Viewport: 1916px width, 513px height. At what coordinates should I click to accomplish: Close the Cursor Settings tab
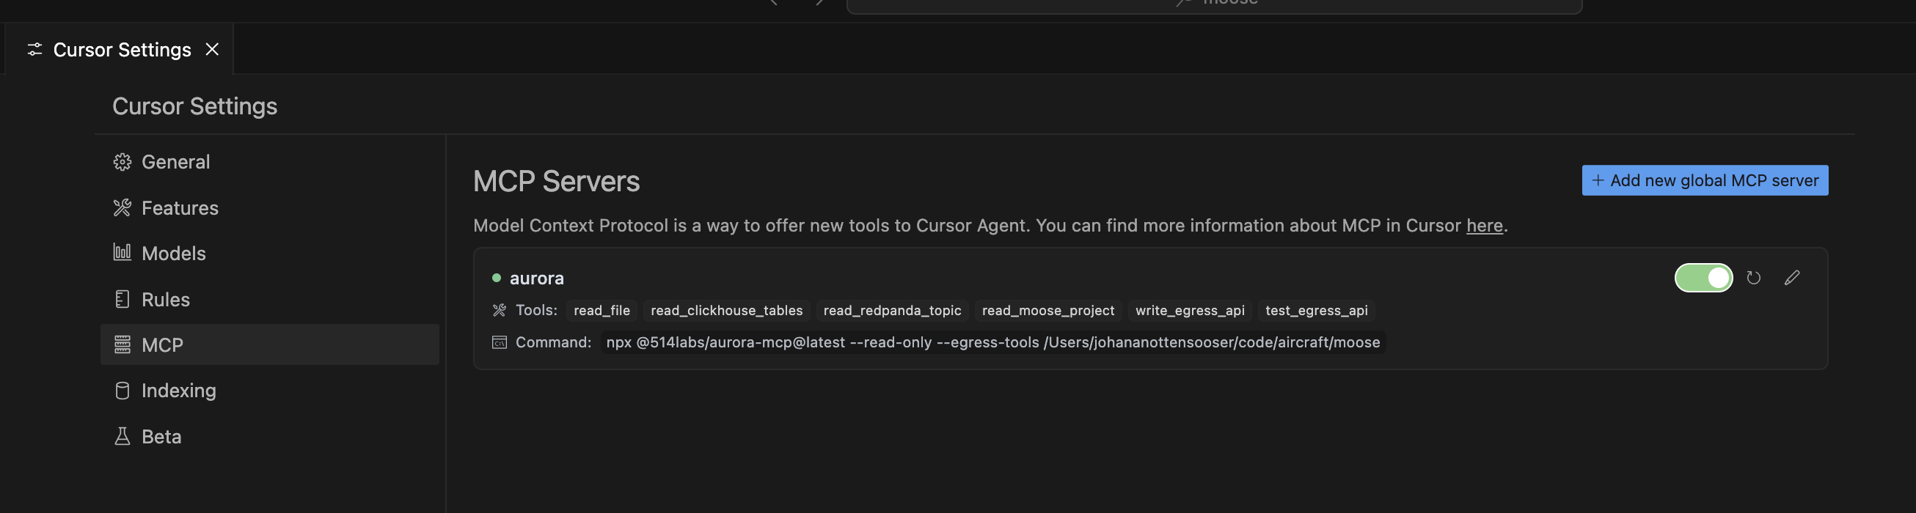[212, 49]
